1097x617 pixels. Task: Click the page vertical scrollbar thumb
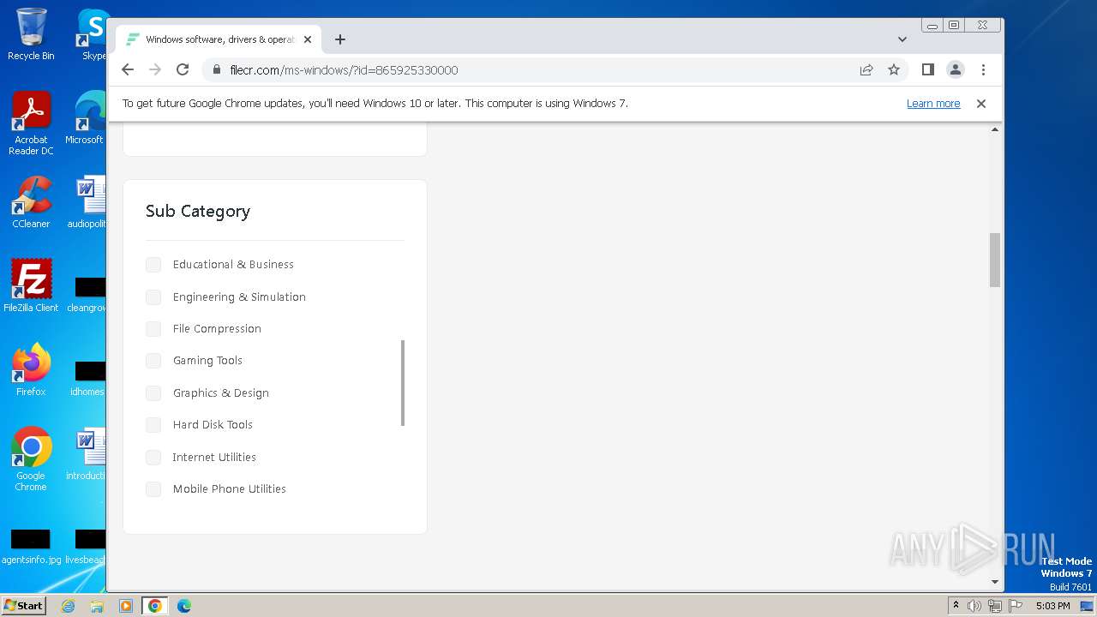coord(995,260)
